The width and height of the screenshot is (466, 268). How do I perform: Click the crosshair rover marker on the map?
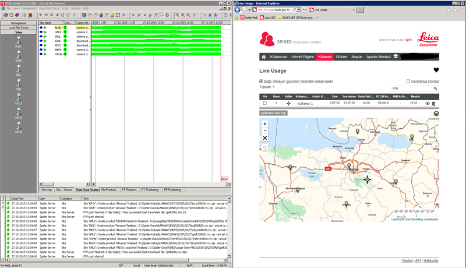pyautogui.click(x=368, y=179)
